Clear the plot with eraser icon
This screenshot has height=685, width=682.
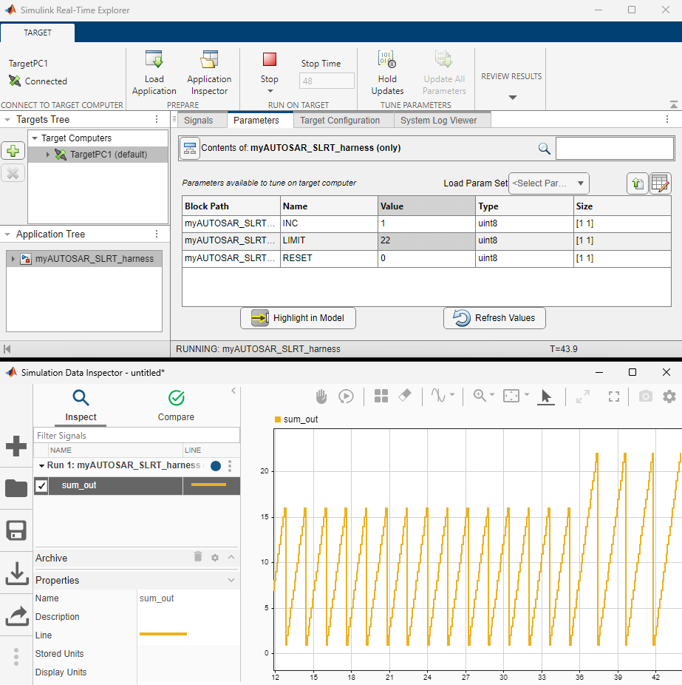point(404,397)
